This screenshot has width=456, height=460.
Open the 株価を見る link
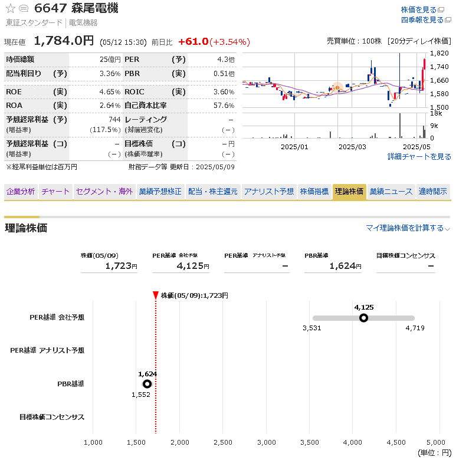coord(418,10)
